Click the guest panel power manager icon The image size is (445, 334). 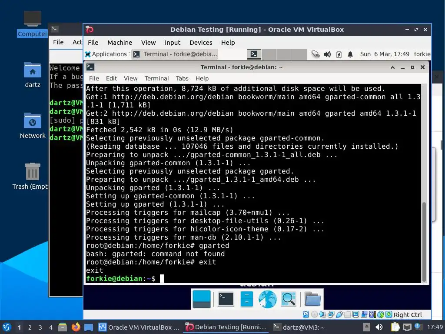pos(339,54)
